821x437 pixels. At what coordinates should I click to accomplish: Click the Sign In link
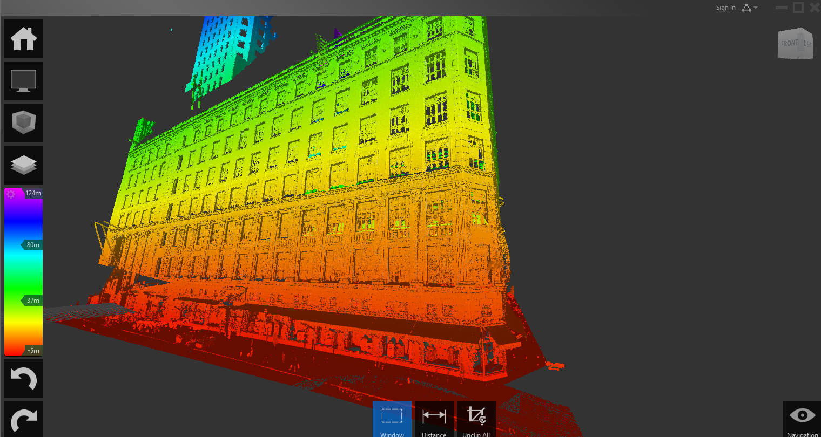(x=725, y=7)
